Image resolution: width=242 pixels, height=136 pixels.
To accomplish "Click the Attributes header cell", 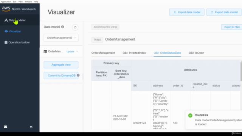I will click(191, 70).
